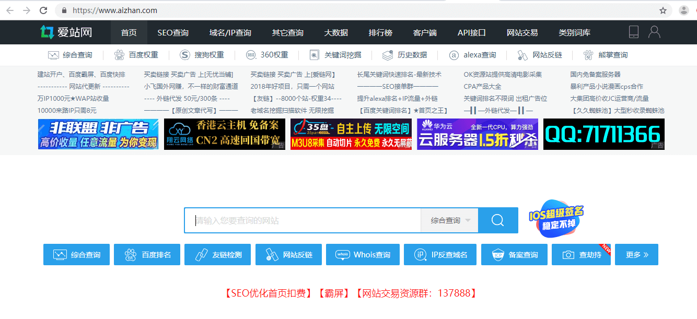The image size is (697, 319).
Task: Click the blue 网站反链 button
Action: pyautogui.click(x=288, y=255)
